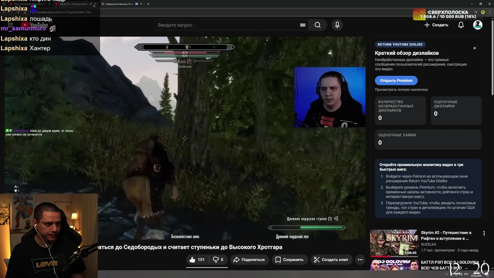Viewport: 494px width, 278px height.
Task: Focus the Введите запрос search field
Action: click(x=228, y=25)
